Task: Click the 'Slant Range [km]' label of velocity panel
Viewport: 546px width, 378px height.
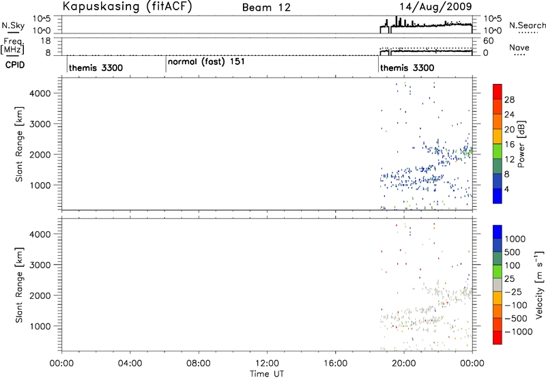Action: click(x=19, y=285)
